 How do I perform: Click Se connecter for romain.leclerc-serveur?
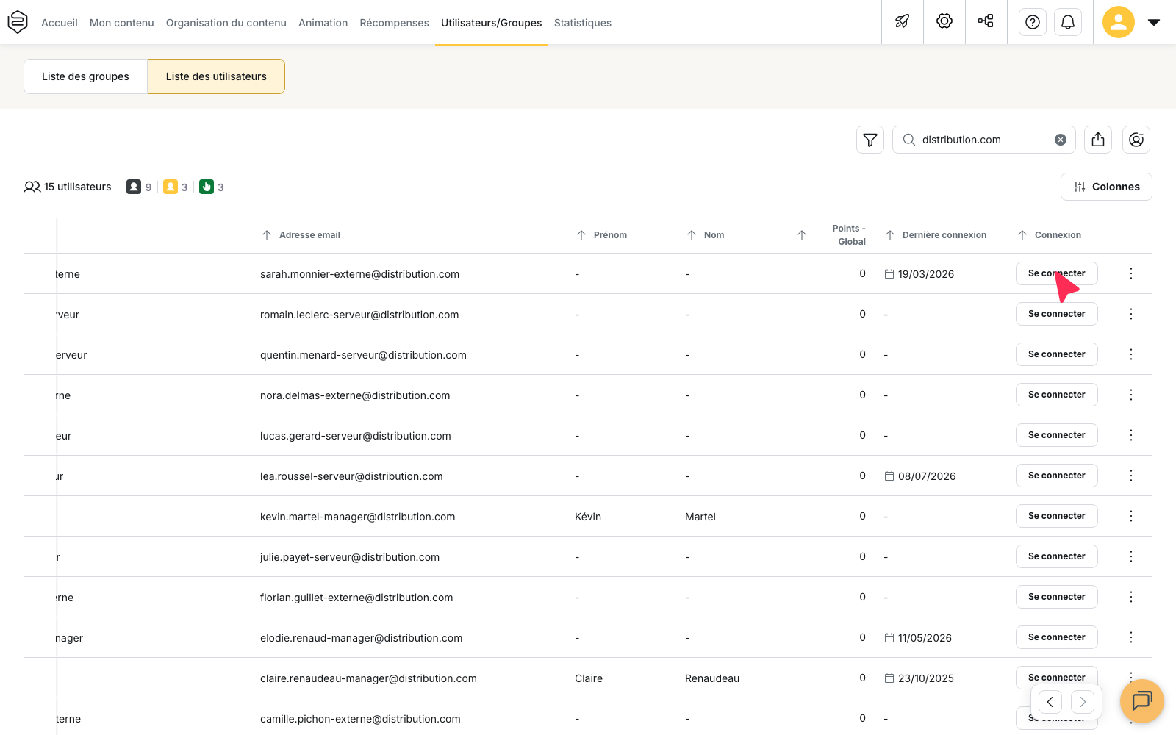[1057, 314]
